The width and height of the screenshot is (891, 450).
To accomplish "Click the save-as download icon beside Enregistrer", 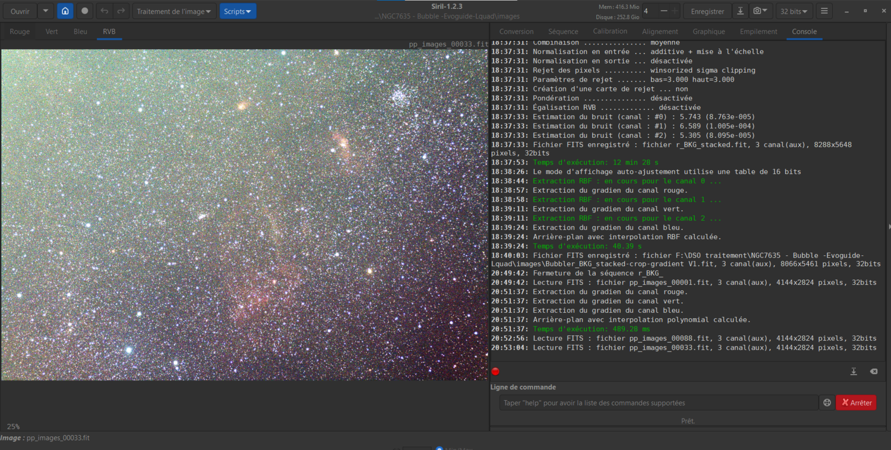I will (x=740, y=11).
